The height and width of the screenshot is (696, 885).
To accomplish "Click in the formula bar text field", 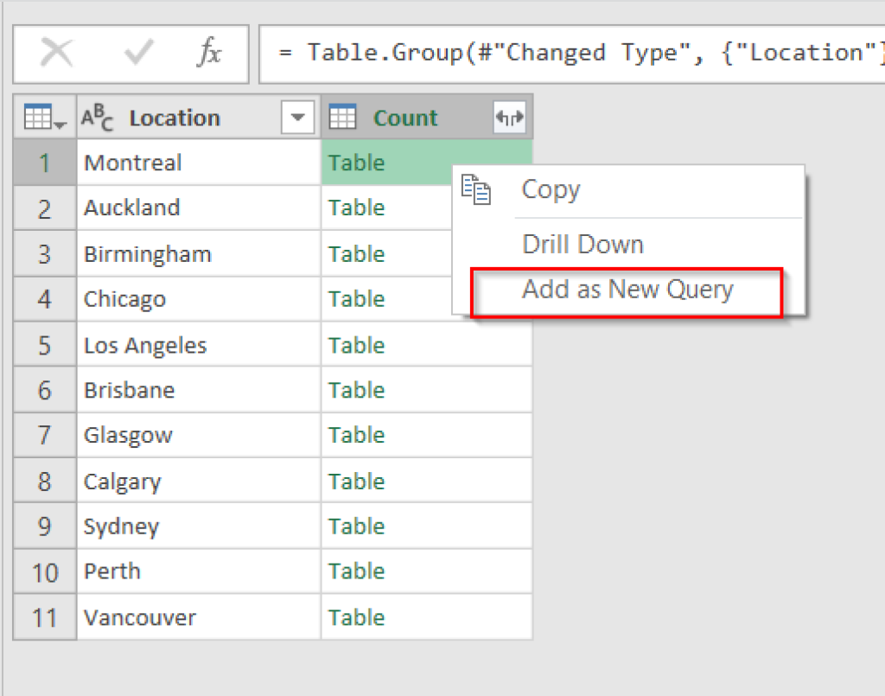I will (x=570, y=54).
